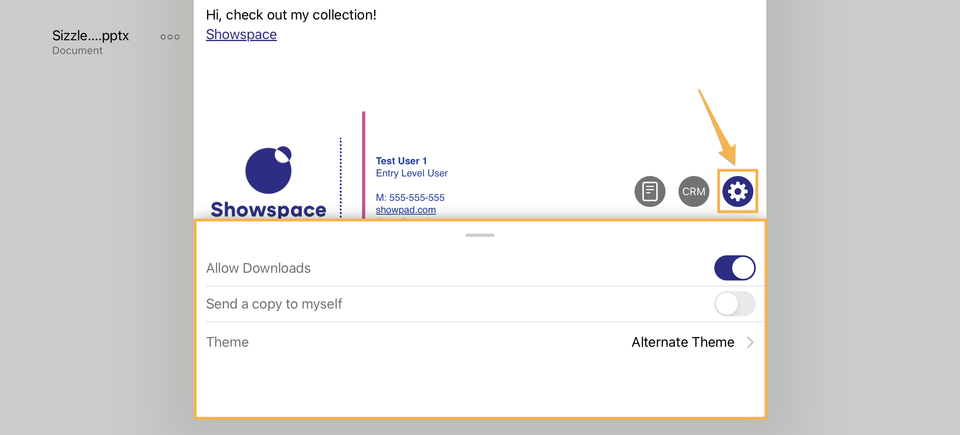The width and height of the screenshot is (960, 435).
Task: Enable Send a copy to myself
Action: pos(735,304)
